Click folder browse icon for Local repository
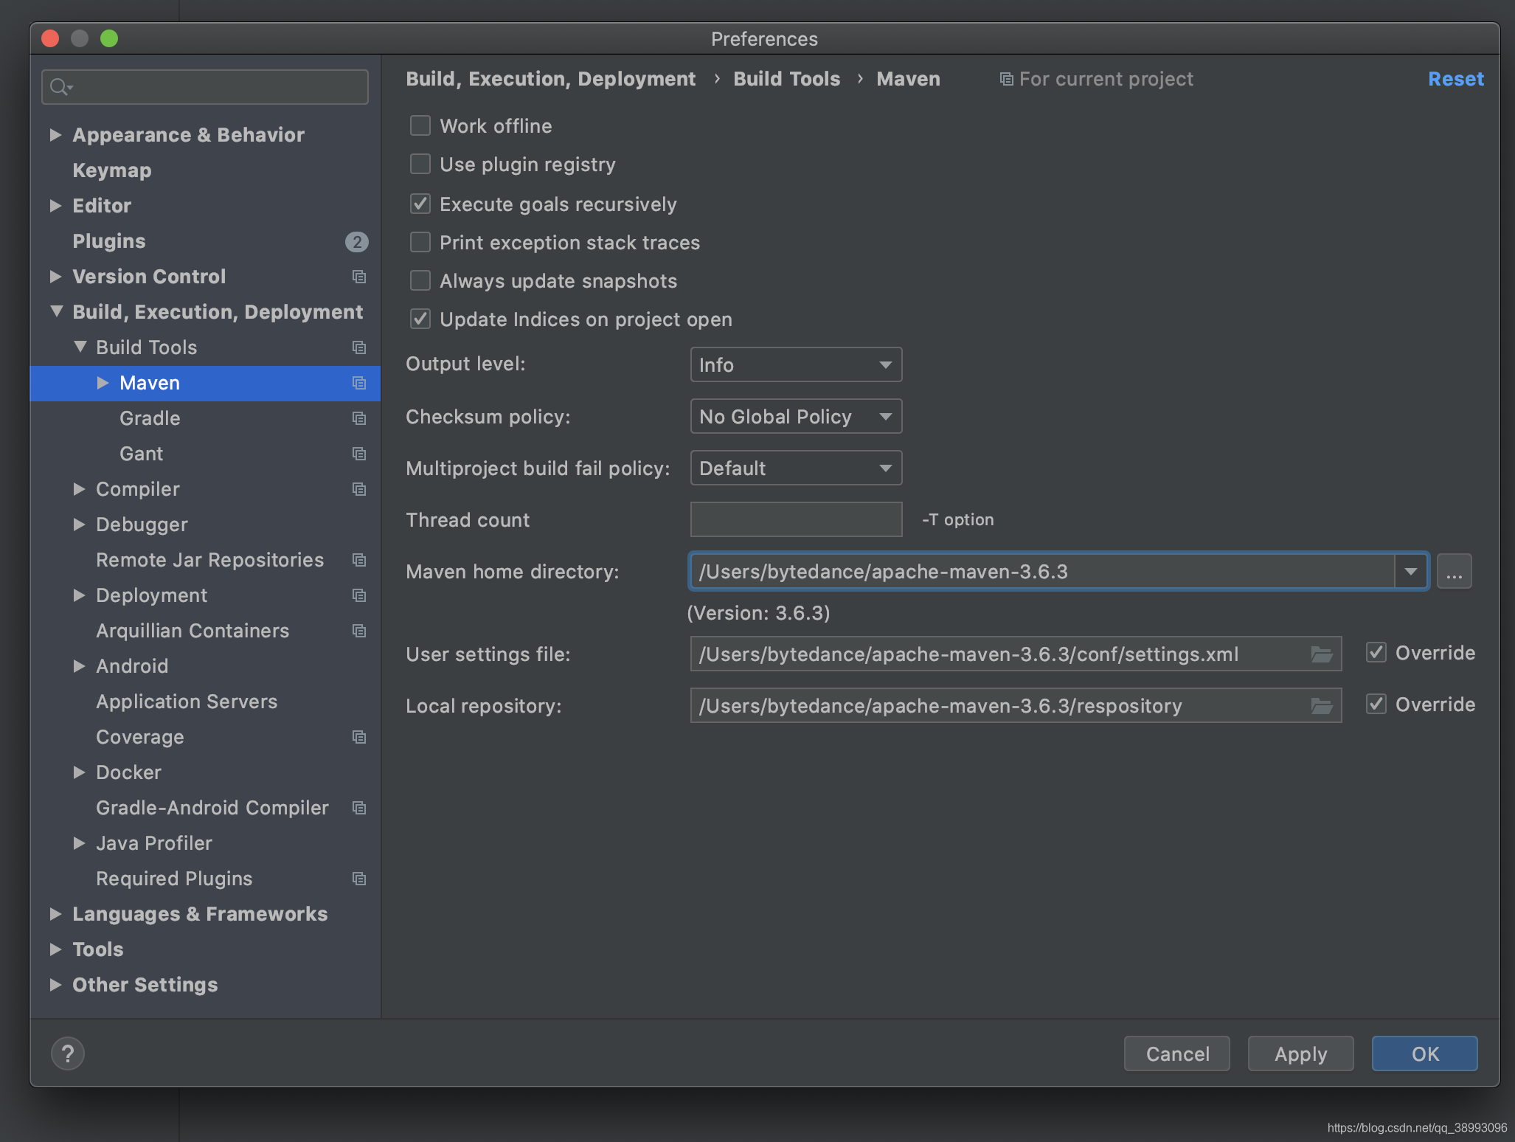Viewport: 1515px width, 1142px height. [x=1321, y=706]
